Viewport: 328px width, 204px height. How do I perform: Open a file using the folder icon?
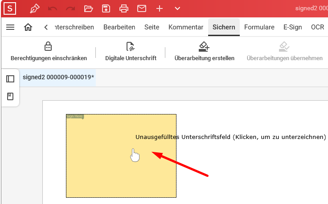88,8
